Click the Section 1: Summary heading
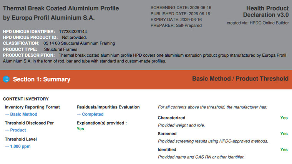The height and width of the screenshot is (164, 292). (x=42, y=79)
